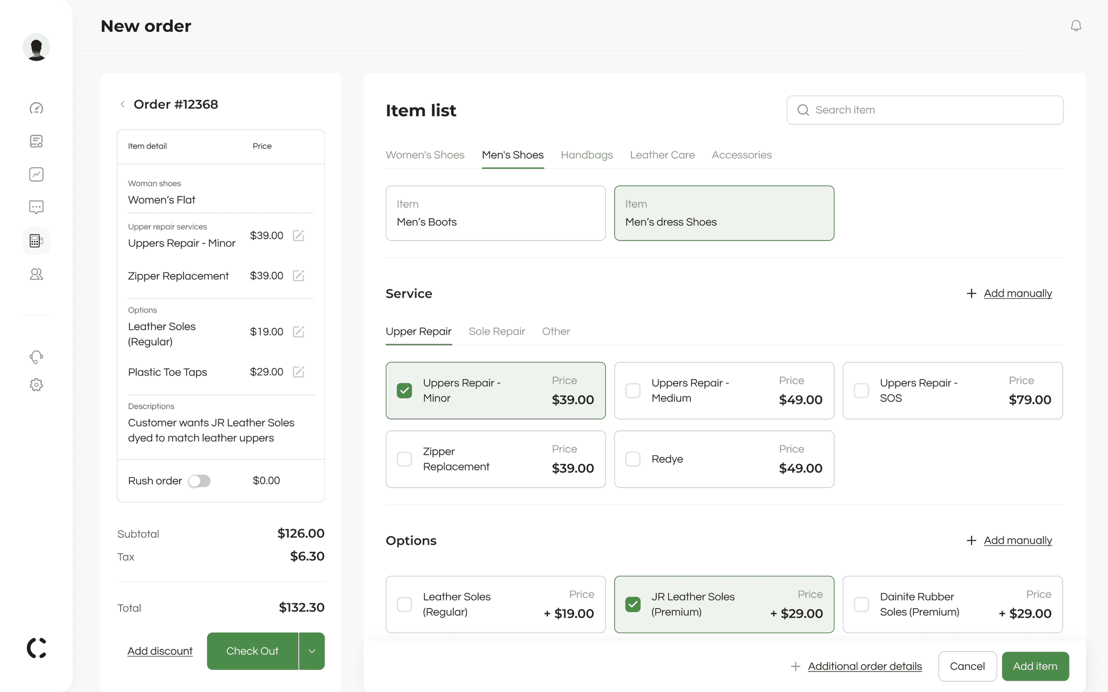Click the Search item field
Image resolution: width=1108 pixels, height=692 pixels.
point(924,110)
